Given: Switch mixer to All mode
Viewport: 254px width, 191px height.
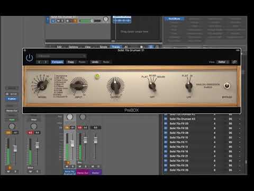Looking at the screenshot, I should point(126,47).
